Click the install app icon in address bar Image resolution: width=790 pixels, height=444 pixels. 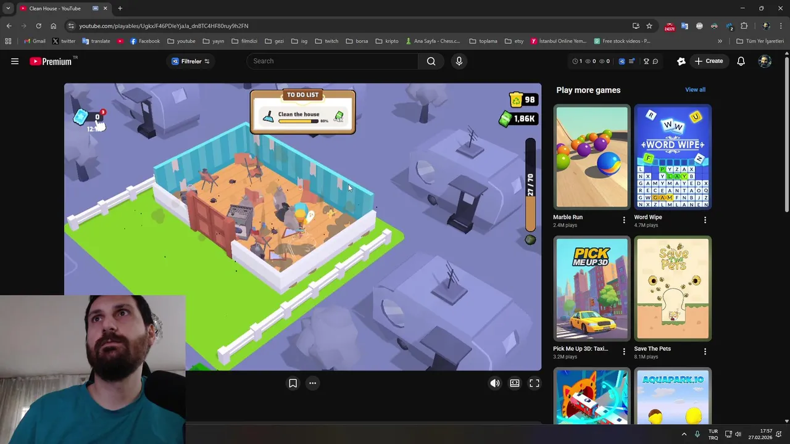[636, 26]
